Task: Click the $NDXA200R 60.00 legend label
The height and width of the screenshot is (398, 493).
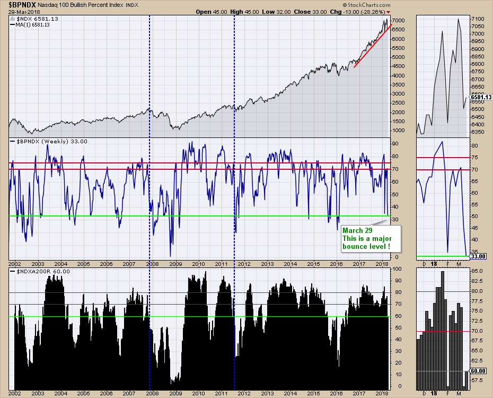Action: click(40, 271)
